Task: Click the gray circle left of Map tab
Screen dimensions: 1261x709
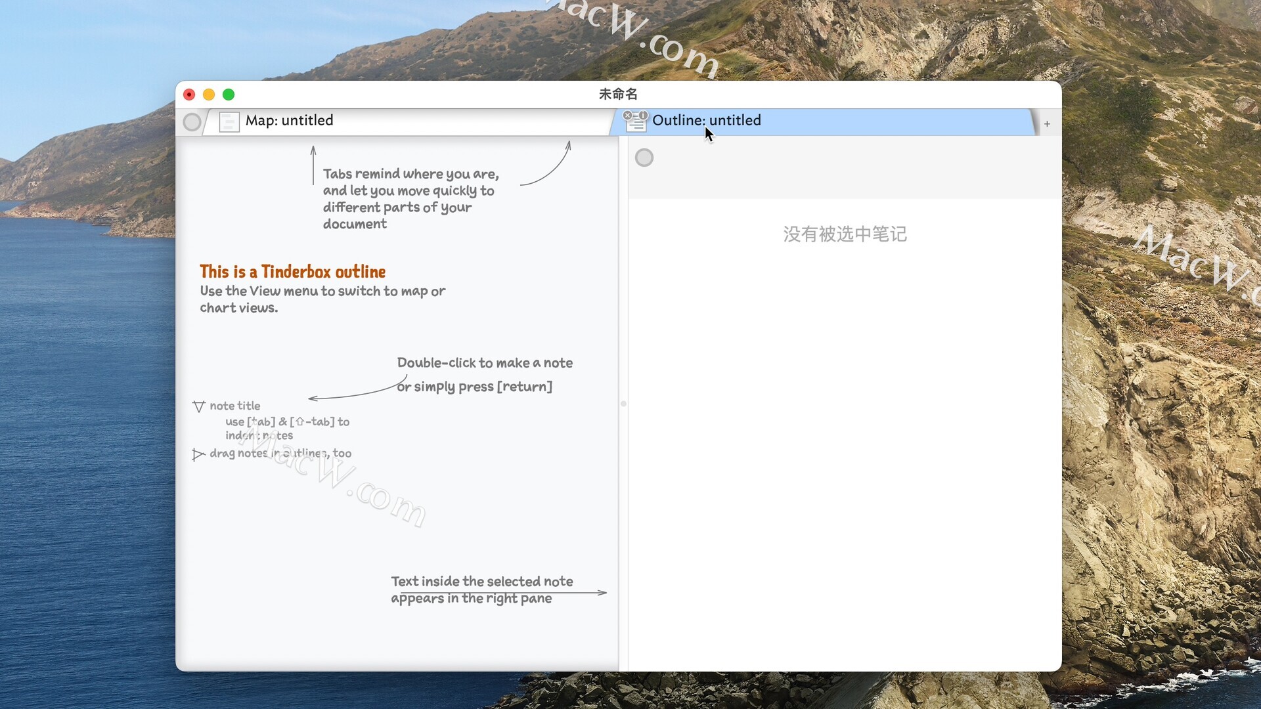Action: pos(192,122)
